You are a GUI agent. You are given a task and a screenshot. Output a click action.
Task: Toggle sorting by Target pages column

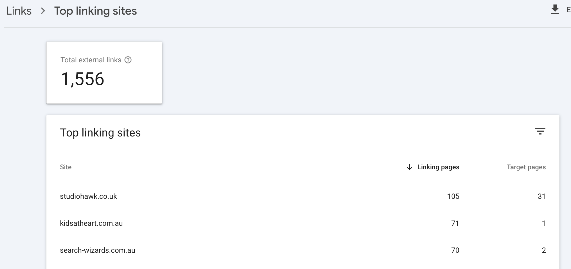(526, 167)
